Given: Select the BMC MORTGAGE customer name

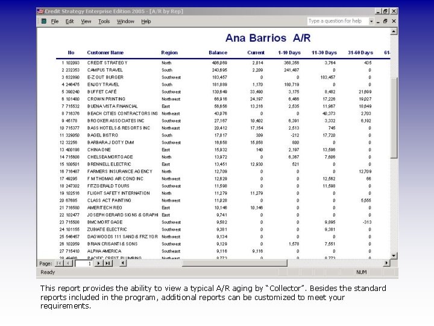Looking at the screenshot, I should point(105,222).
